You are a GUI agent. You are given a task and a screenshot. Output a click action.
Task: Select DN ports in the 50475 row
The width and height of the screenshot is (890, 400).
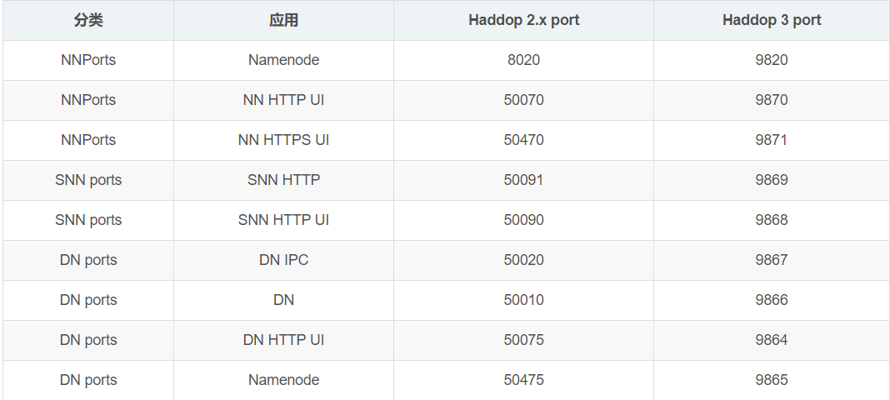point(88,380)
